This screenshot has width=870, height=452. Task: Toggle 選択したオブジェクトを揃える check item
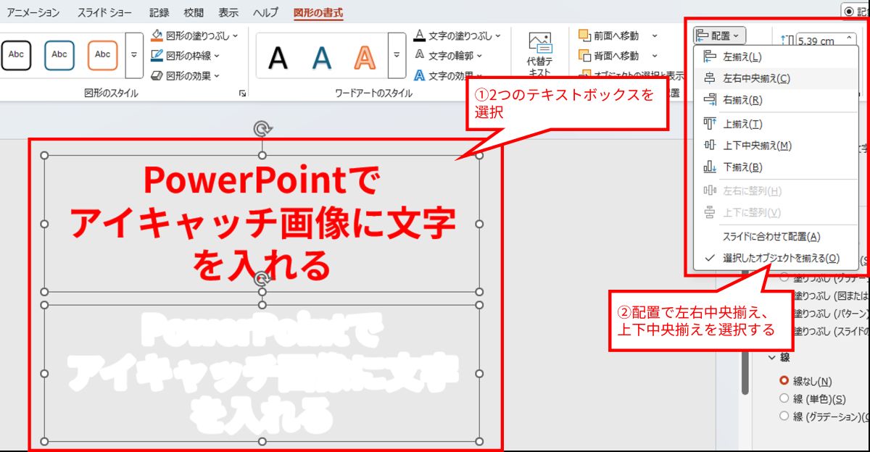(780, 258)
